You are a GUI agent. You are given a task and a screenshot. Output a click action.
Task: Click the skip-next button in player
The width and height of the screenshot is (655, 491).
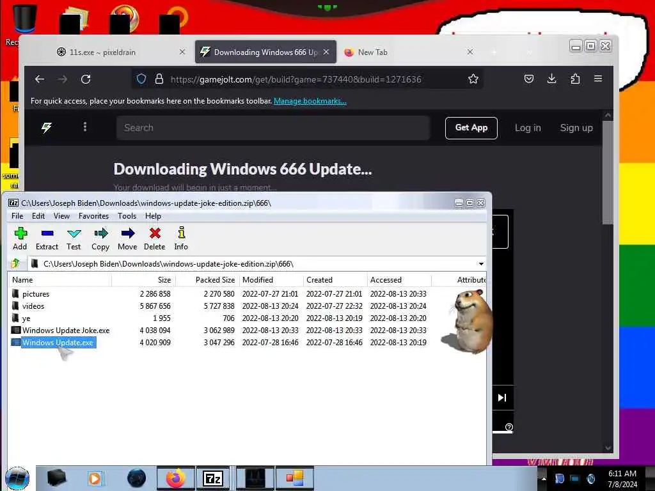(502, 398)
